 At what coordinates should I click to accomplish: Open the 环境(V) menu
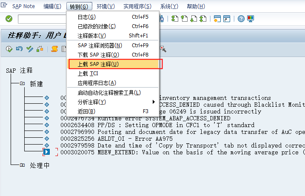click(106, 6)
